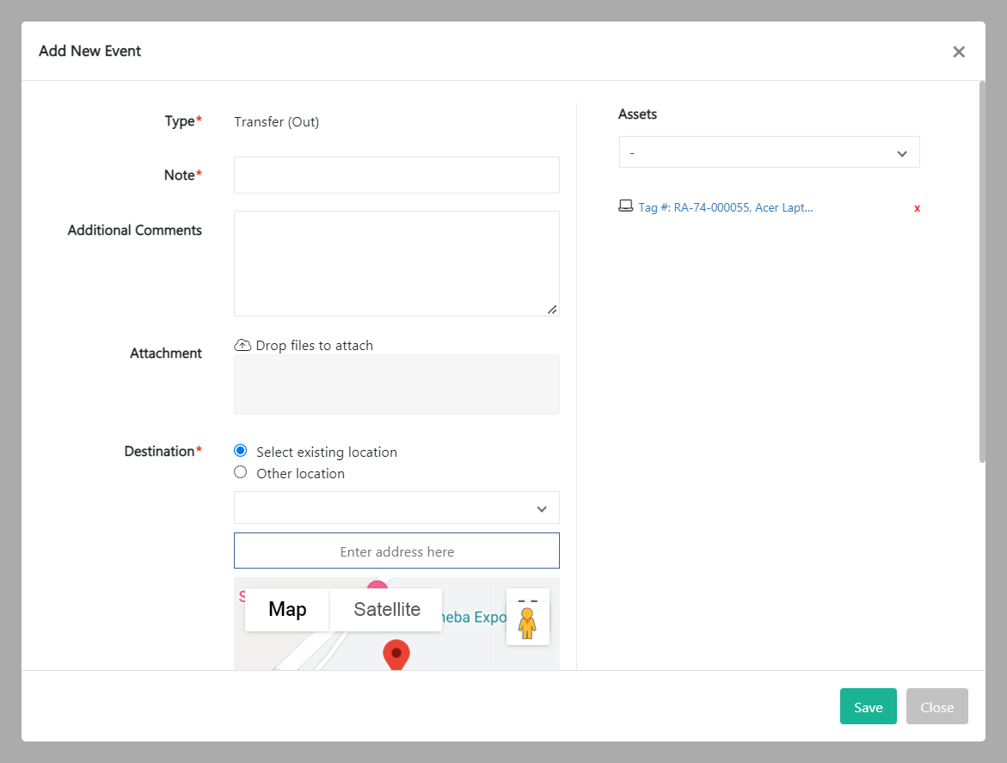This screenshot has height=763, width=1007.
Task: Click the Street View pegman icon
Action: [527, 623]
